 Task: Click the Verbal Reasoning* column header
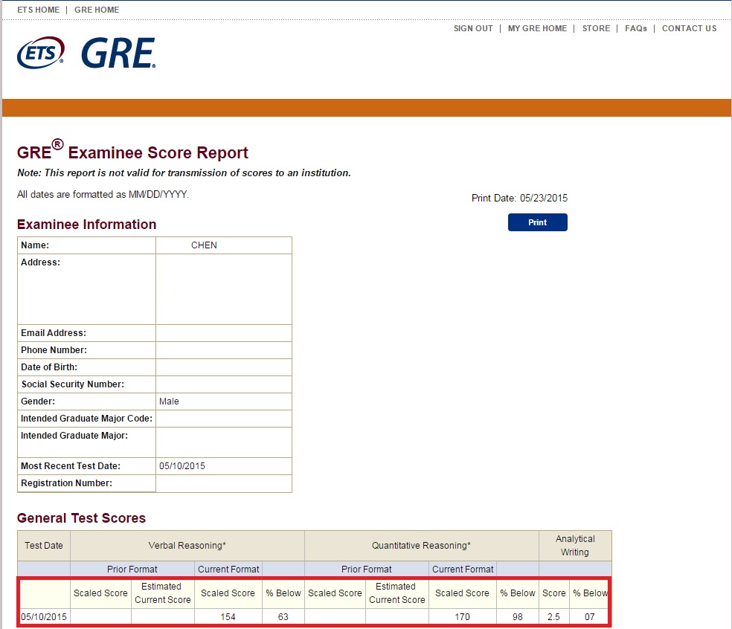(187, 546)
